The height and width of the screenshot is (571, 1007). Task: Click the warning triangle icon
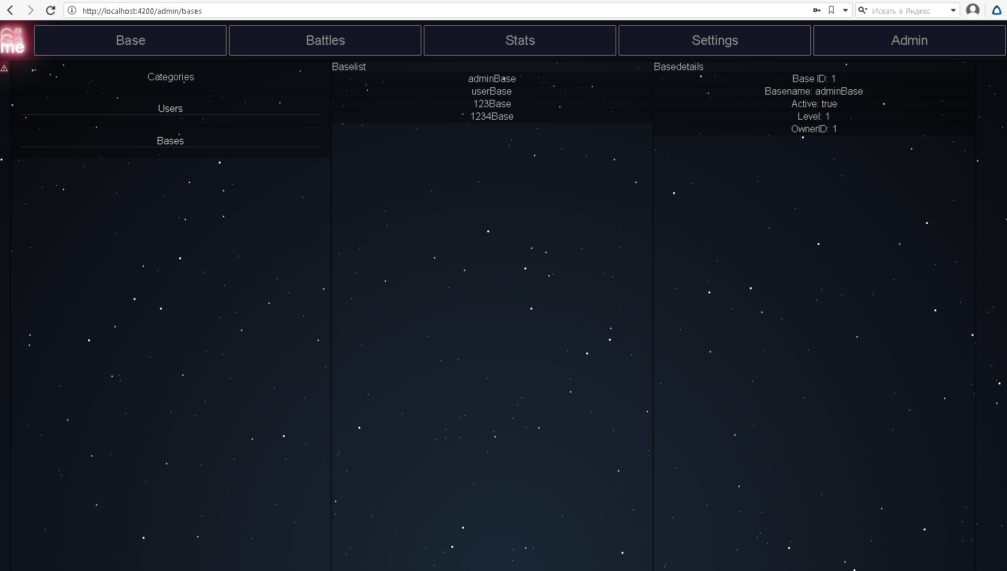point(4,68)
